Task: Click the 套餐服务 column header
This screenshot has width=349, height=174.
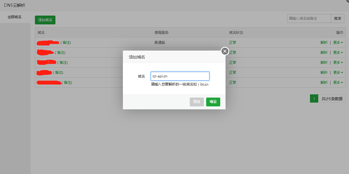Action: [x=162, y=33]
